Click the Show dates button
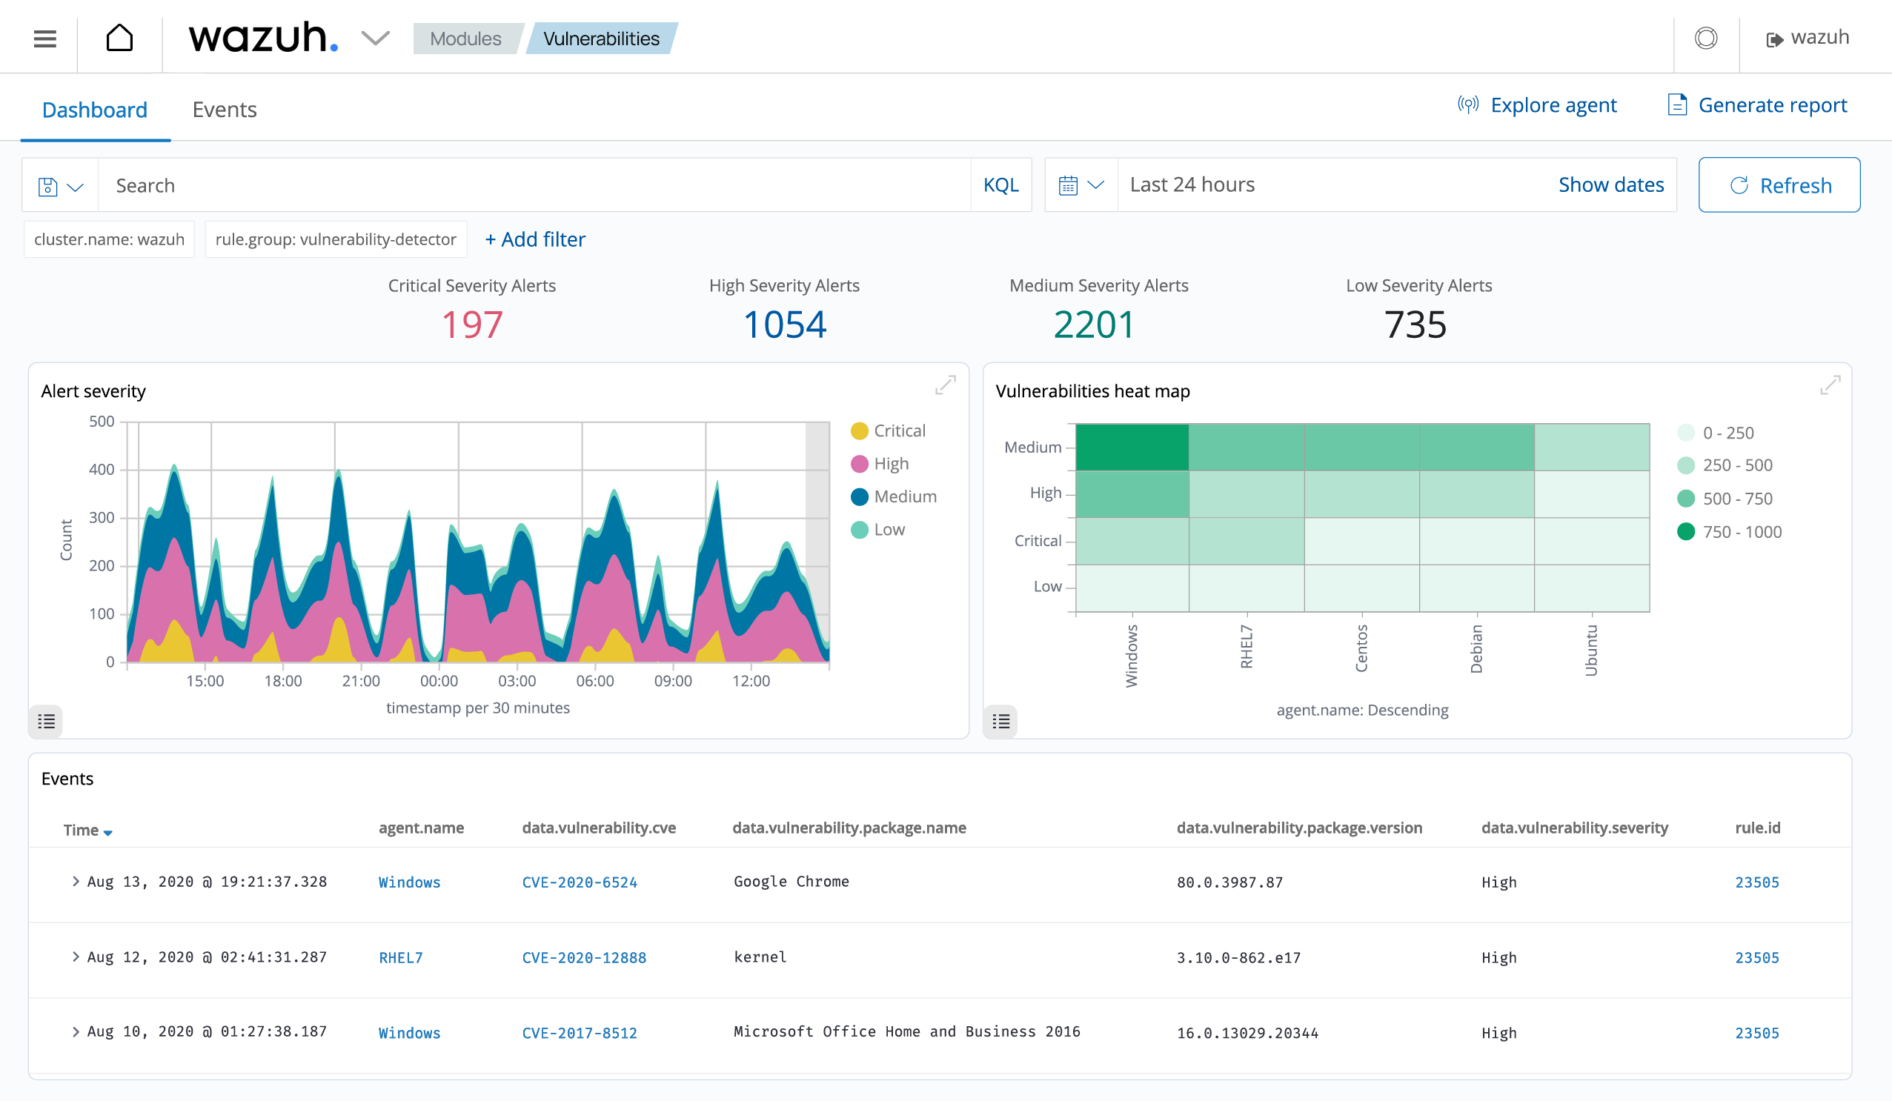 1610,184
